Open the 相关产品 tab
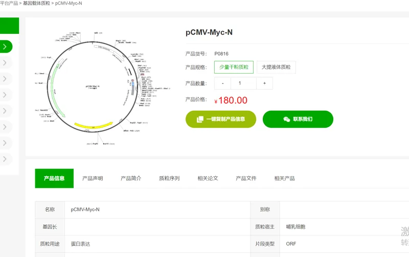 285,178
